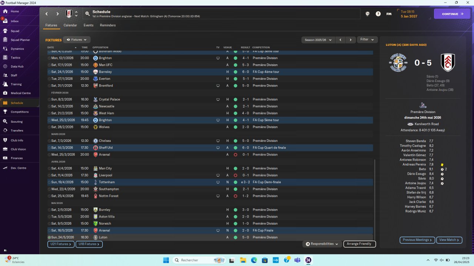Open the Reminders tab
The height and width of the screenshot is (266, 474).
108,25
